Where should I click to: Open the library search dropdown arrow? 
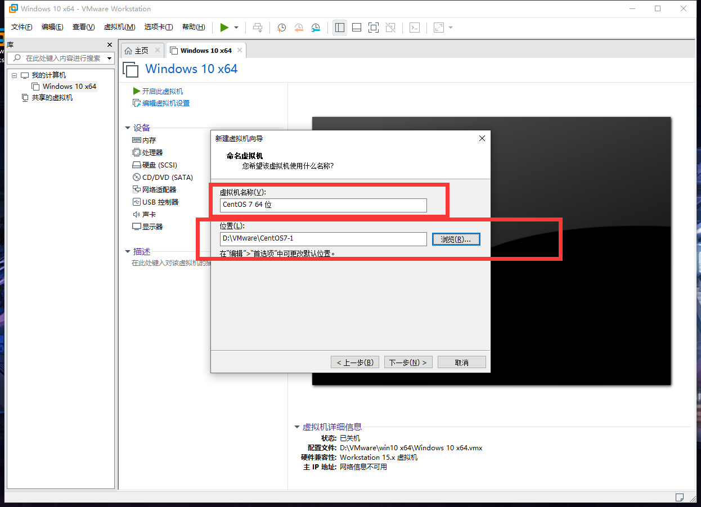pos(109,58)
